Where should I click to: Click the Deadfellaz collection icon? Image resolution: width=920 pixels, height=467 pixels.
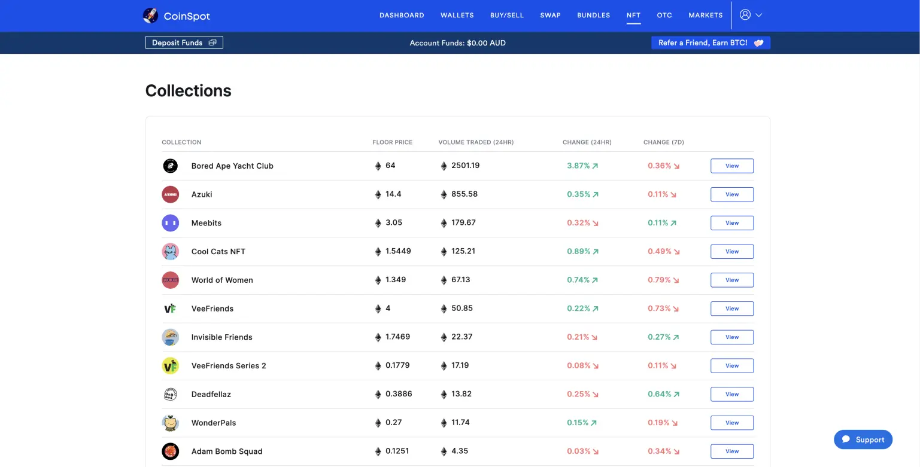click(170, 394)
